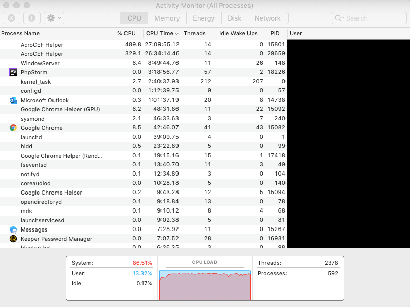Screen dimensions: 410x307
Task: Click the Processes count 592
Action: coord(333,273)
